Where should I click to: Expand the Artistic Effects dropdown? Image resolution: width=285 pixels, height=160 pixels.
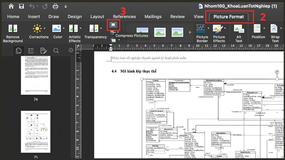[x=81, y=28]
